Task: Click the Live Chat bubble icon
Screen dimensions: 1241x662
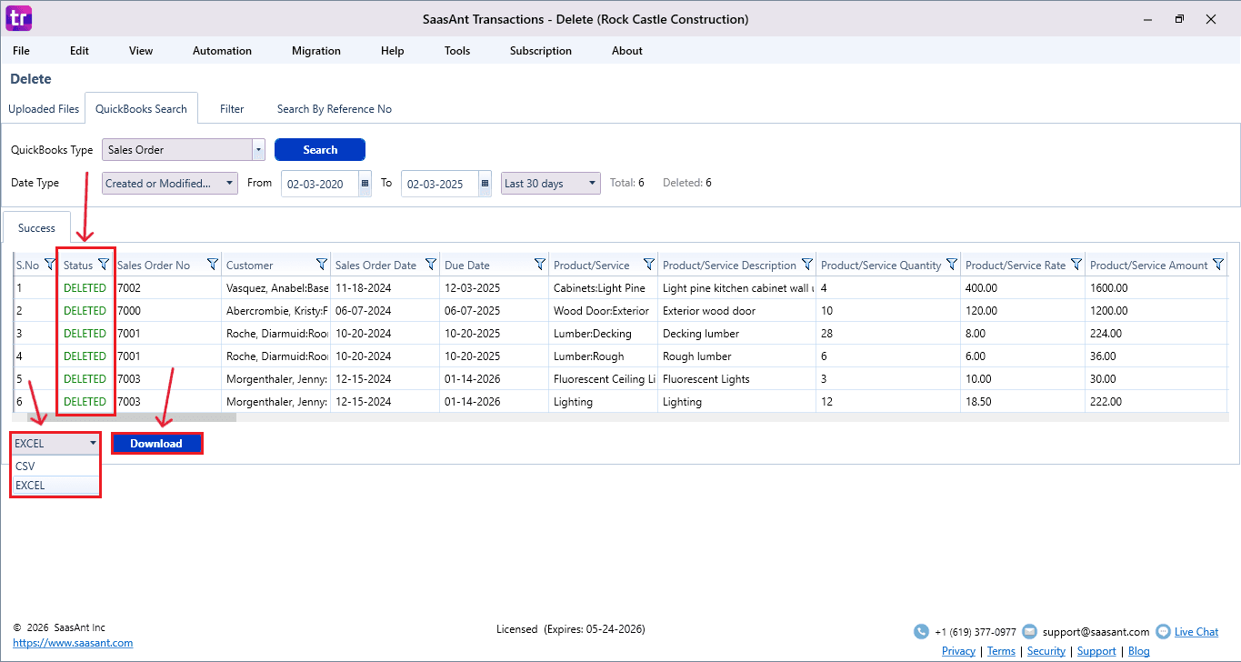Action: [1163, 632]
